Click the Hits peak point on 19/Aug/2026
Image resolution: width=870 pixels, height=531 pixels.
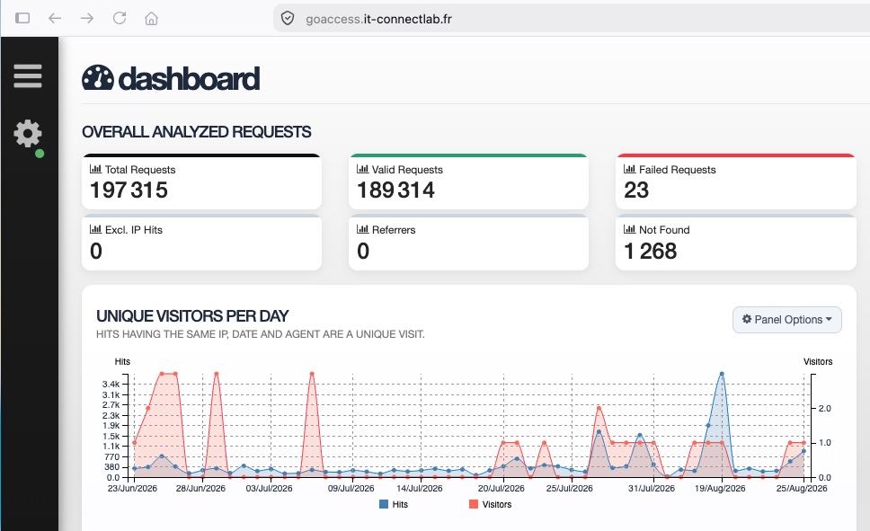click(x=722, y=374)
